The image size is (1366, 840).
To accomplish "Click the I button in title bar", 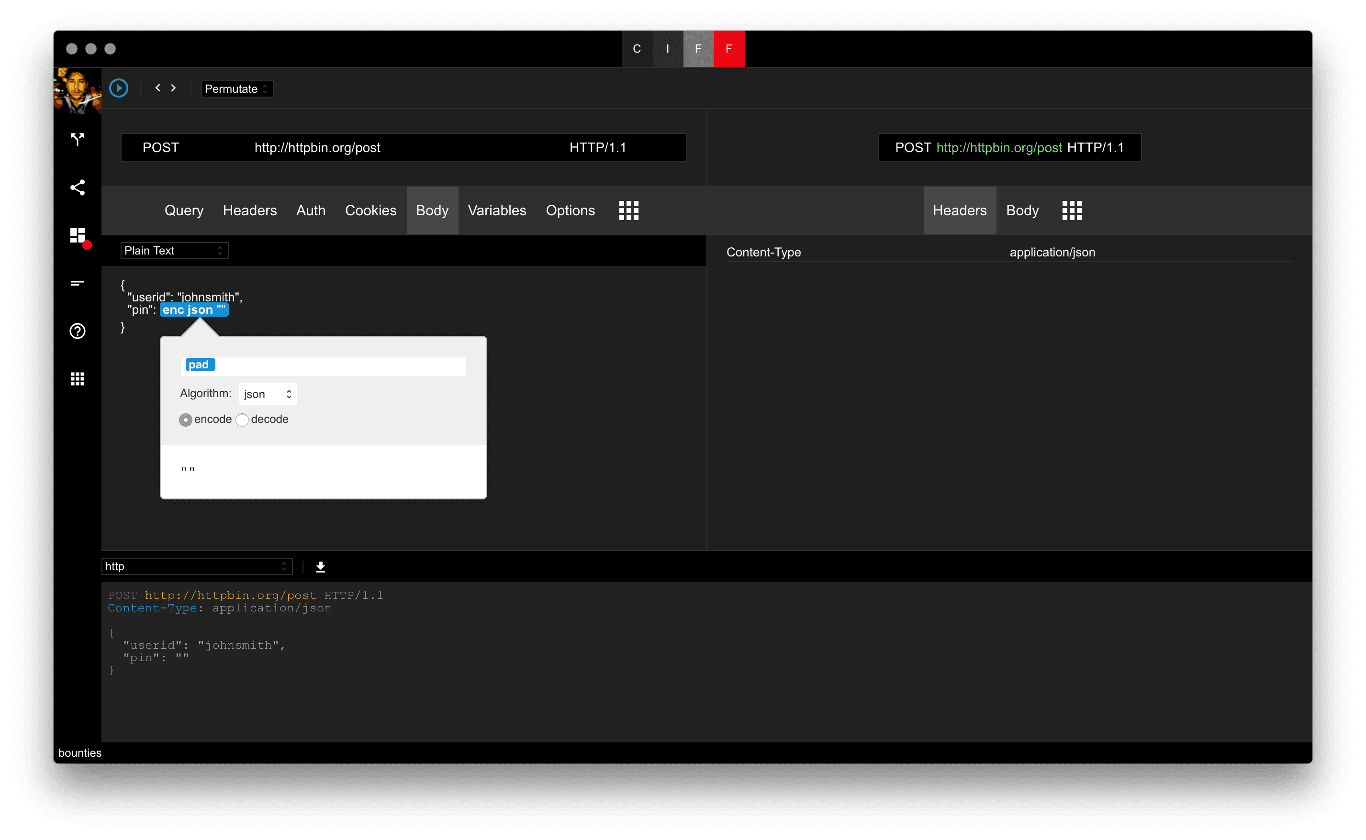I will pos(667,49).
